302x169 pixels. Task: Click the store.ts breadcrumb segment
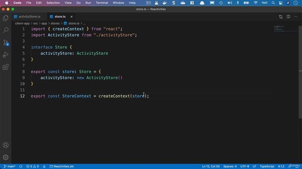[71, 23]
